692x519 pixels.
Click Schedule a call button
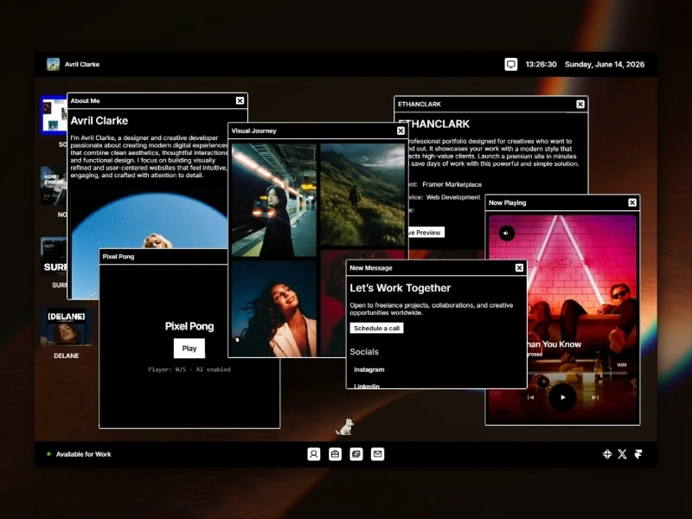click(376, 329)
